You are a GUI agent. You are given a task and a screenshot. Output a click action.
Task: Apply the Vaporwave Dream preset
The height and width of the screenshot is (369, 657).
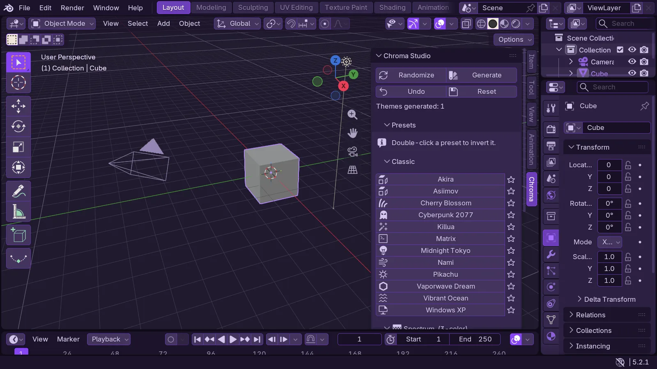tap(440, 286)
